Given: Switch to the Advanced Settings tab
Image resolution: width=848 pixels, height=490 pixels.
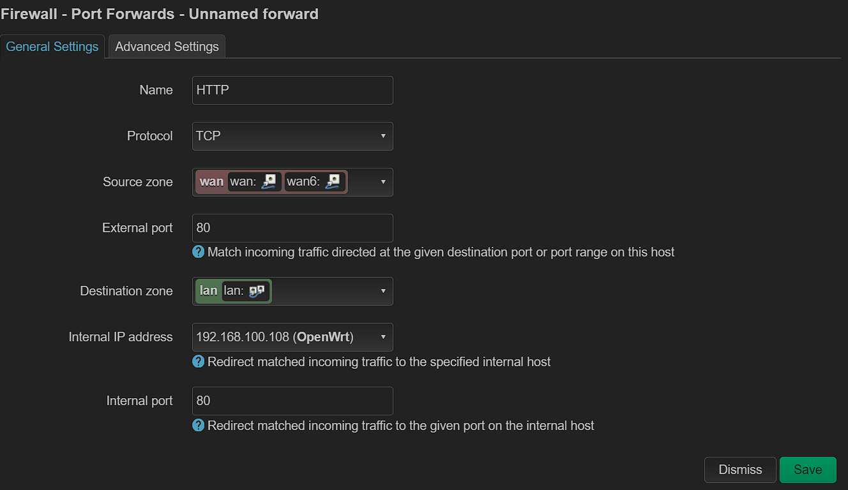Looking at the screenshot, I should click(x=167, y=46).
